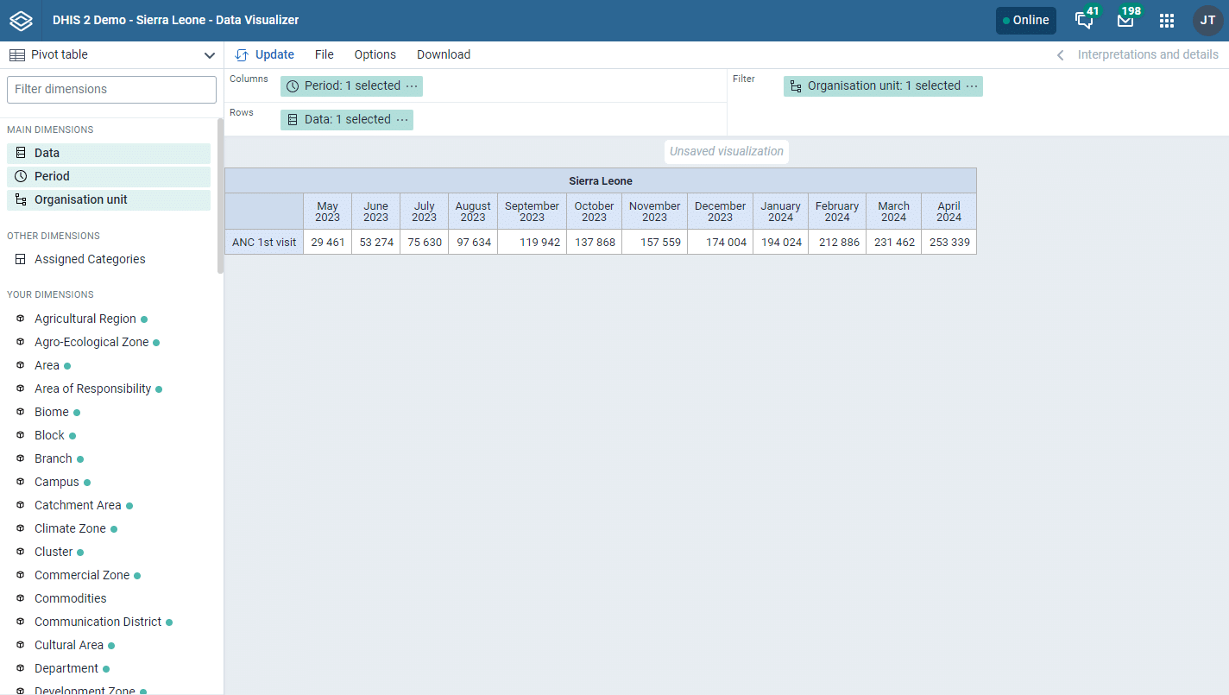Open the File menu
1229x695 pixels.
[324, 54]
